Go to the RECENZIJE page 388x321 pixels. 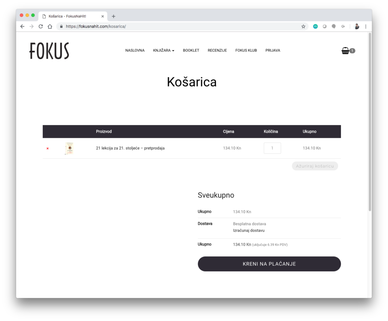[217, 50]
